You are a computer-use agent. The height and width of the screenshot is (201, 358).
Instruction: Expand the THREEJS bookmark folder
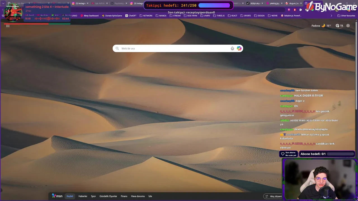coord(219,16)
